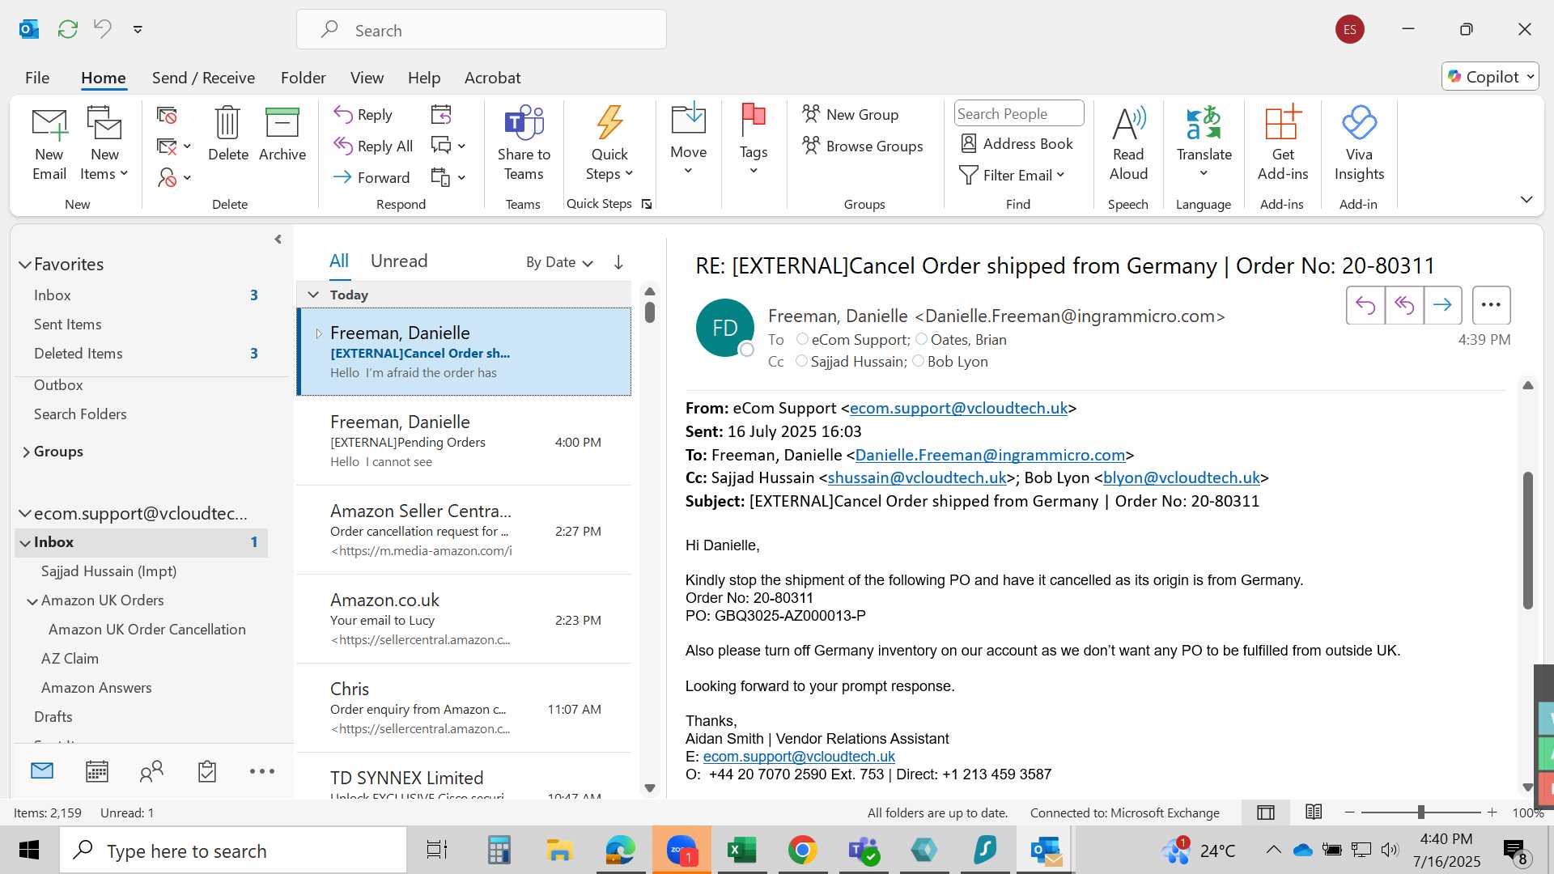Open the File tab
This screenshot has height=874, width=1554.
coord(37,78)
